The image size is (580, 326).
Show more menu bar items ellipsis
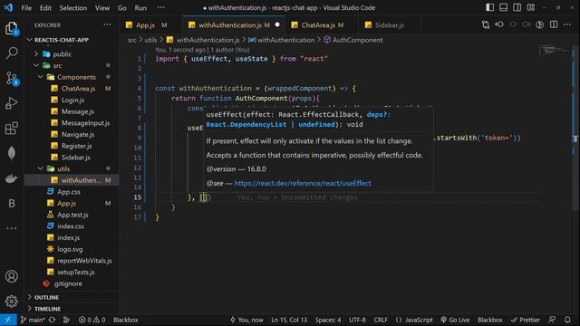(160, 8)
